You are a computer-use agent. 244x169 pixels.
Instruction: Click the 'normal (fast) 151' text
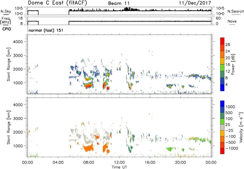(x=46, y=30)
